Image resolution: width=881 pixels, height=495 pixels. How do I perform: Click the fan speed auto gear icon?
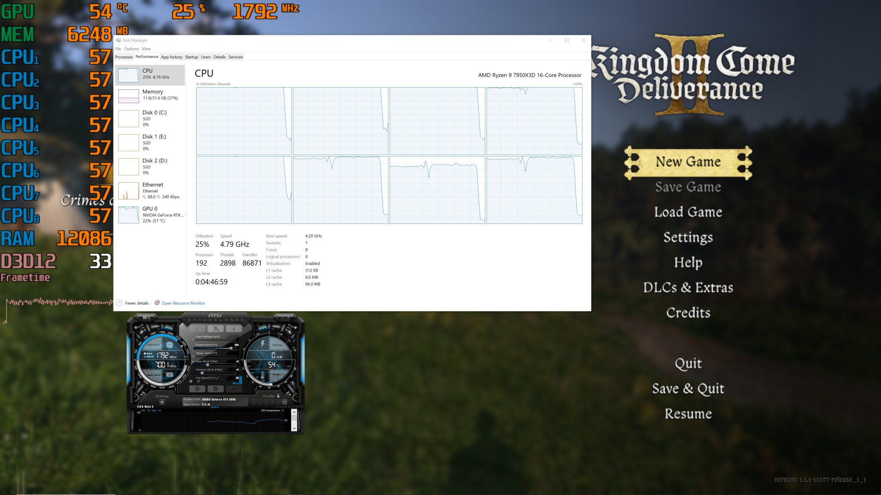(191, 381)
